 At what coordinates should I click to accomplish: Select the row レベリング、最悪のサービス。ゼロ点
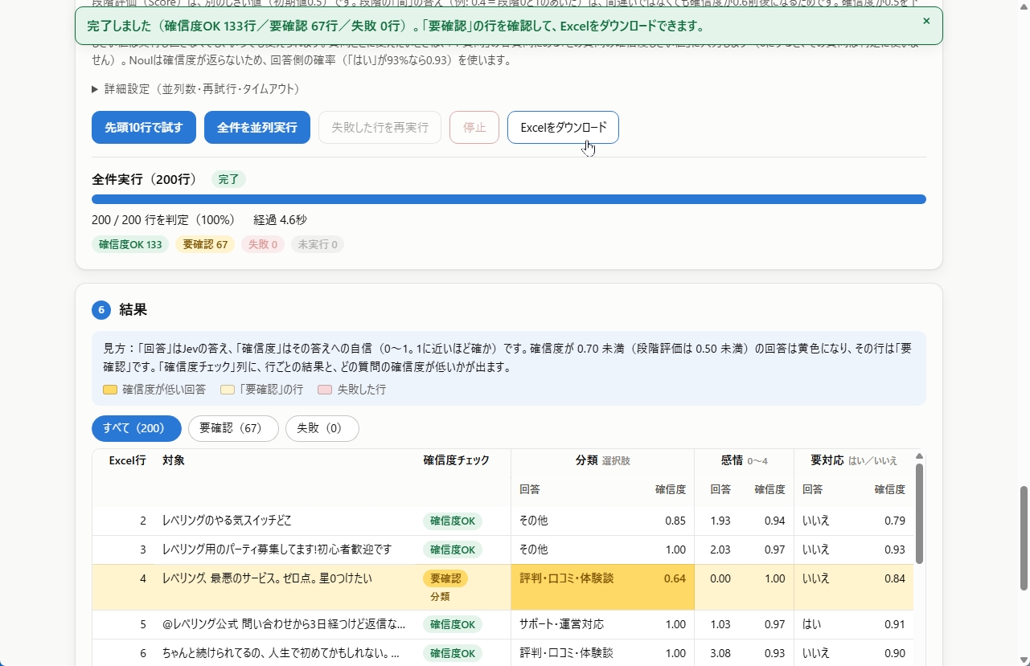point(503,587)
